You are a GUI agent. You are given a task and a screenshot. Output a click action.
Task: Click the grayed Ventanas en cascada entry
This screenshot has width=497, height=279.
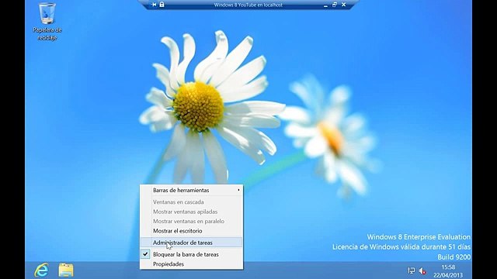(x=192, y=201)
